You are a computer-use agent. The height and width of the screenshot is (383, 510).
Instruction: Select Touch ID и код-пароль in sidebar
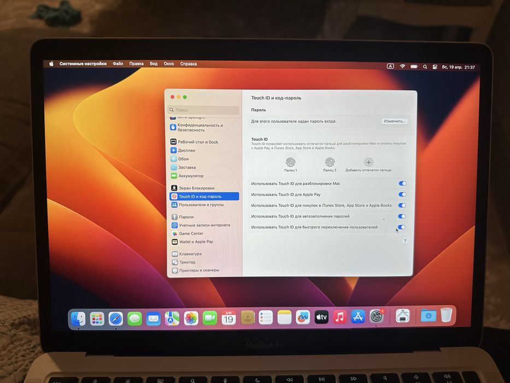click(204, 196)
